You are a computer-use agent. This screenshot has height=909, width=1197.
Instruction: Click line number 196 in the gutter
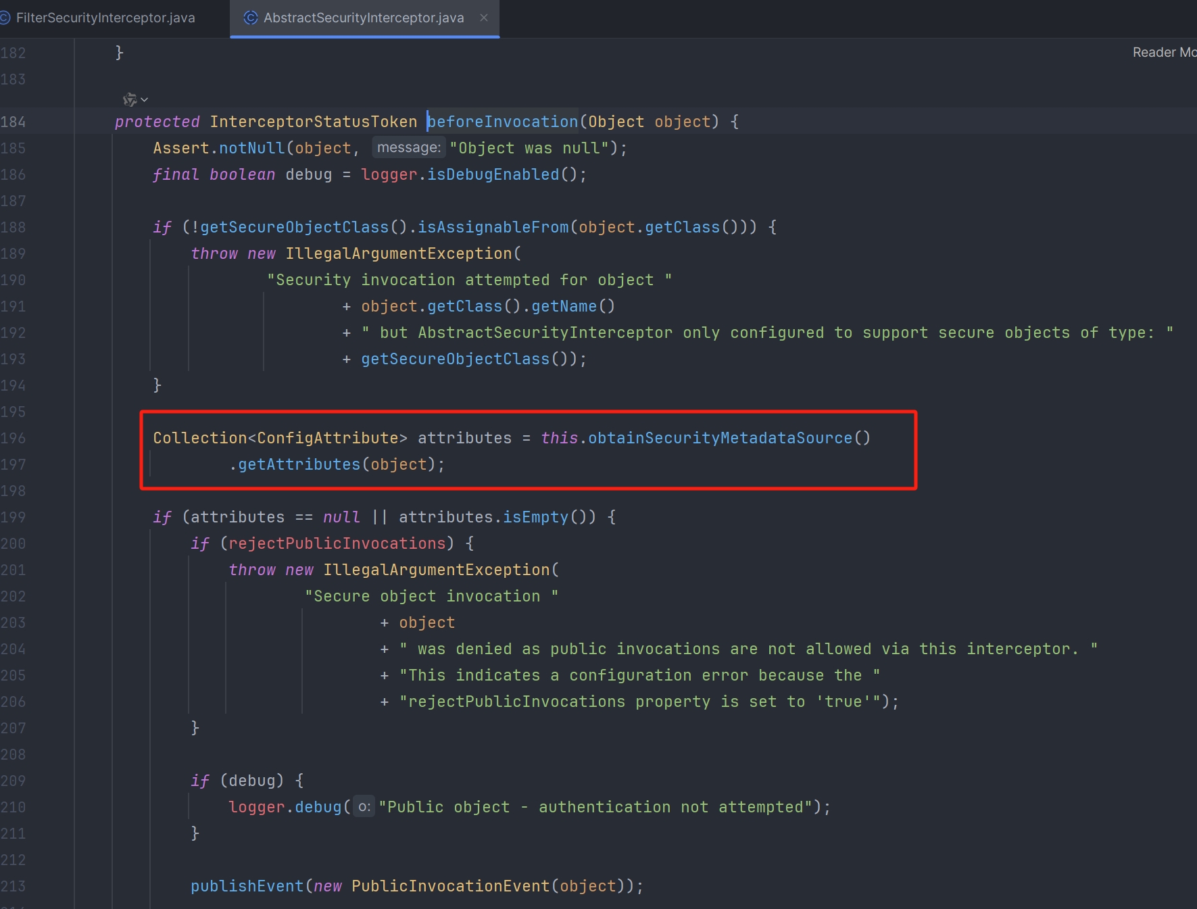tap(14, 439)
